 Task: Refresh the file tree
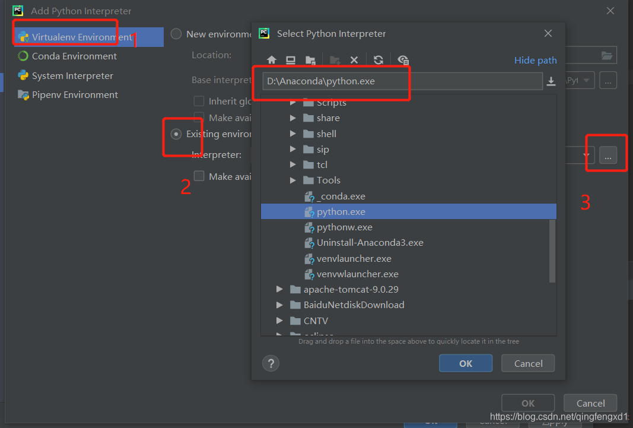tap(378, 60)
